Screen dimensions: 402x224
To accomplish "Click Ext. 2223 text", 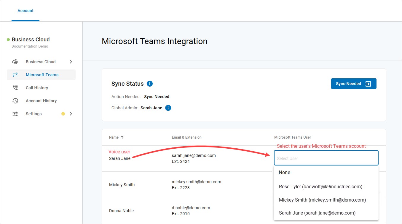I will pyautogui.click(x=181, y=188).
